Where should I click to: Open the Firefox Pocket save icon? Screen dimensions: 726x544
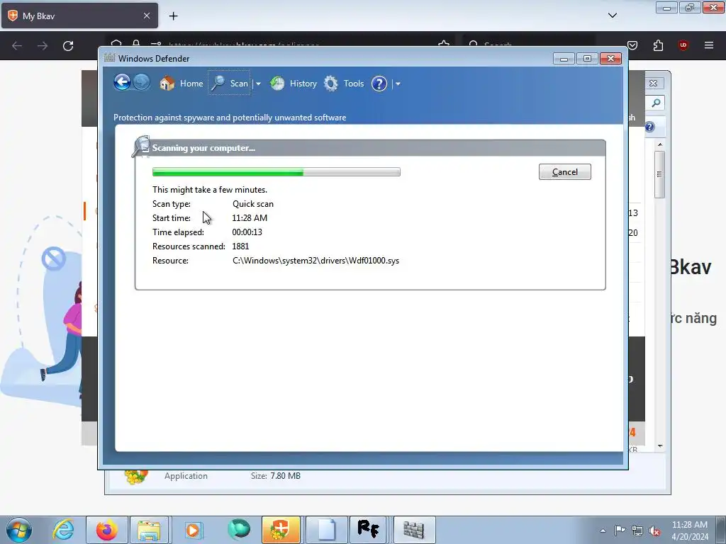click(x=632, y=45)
